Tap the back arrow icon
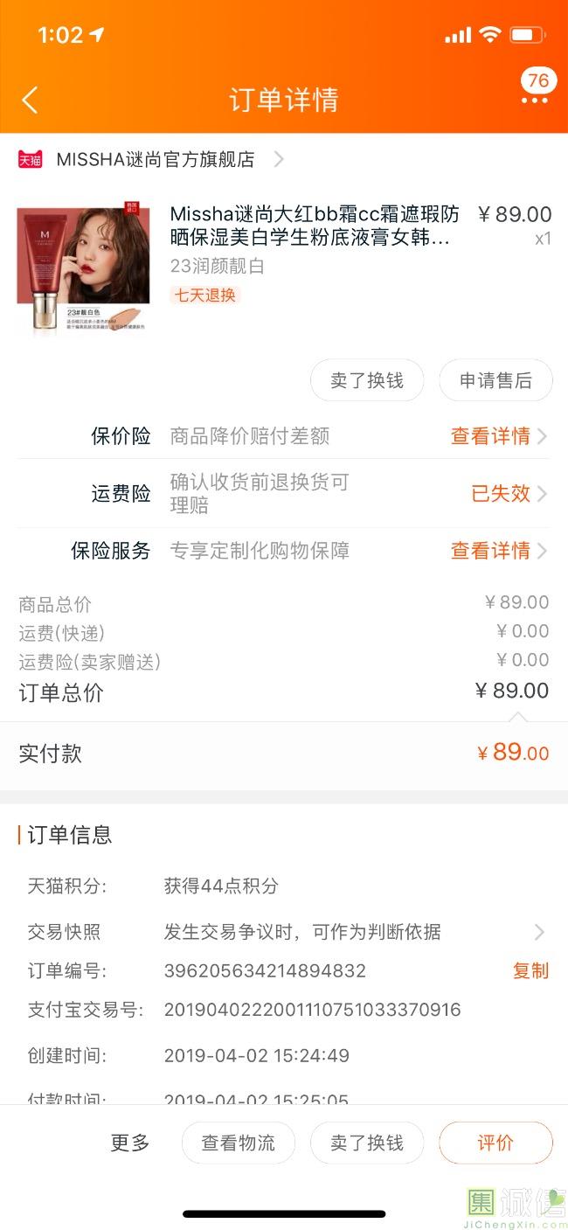This screenshot has height=1230, width=568. [x=30, y=100]
